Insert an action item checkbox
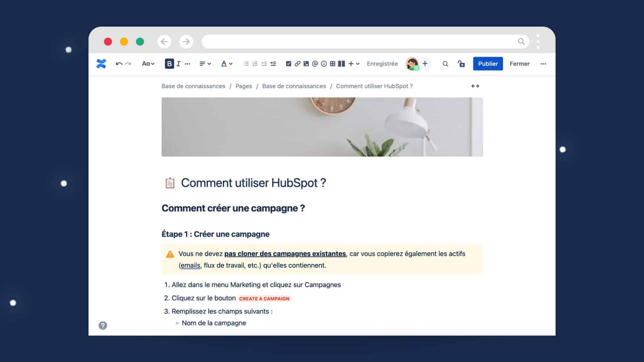This screenshot has width=644, height=362. coord(288,64)
